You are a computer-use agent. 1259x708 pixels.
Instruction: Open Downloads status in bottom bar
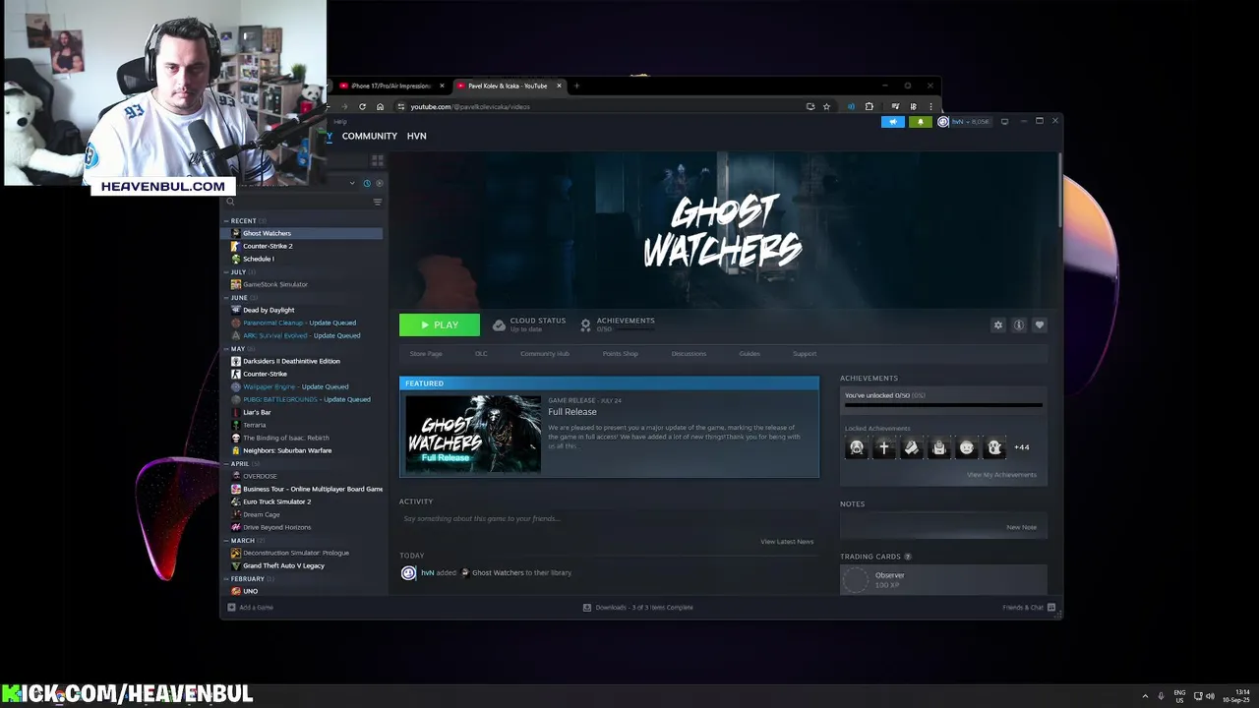tap(638, 608)
